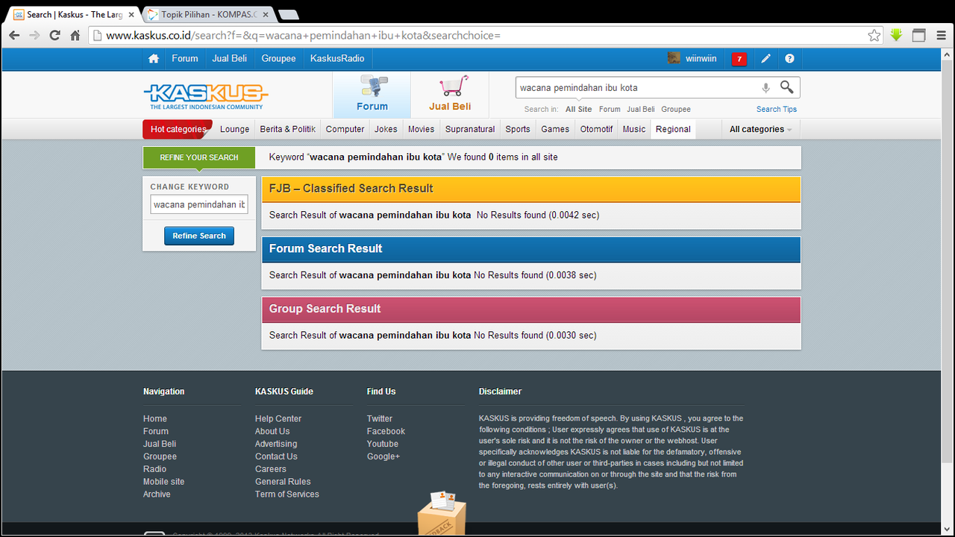
Task: Open the Computer category
Action: pos(345,129)
